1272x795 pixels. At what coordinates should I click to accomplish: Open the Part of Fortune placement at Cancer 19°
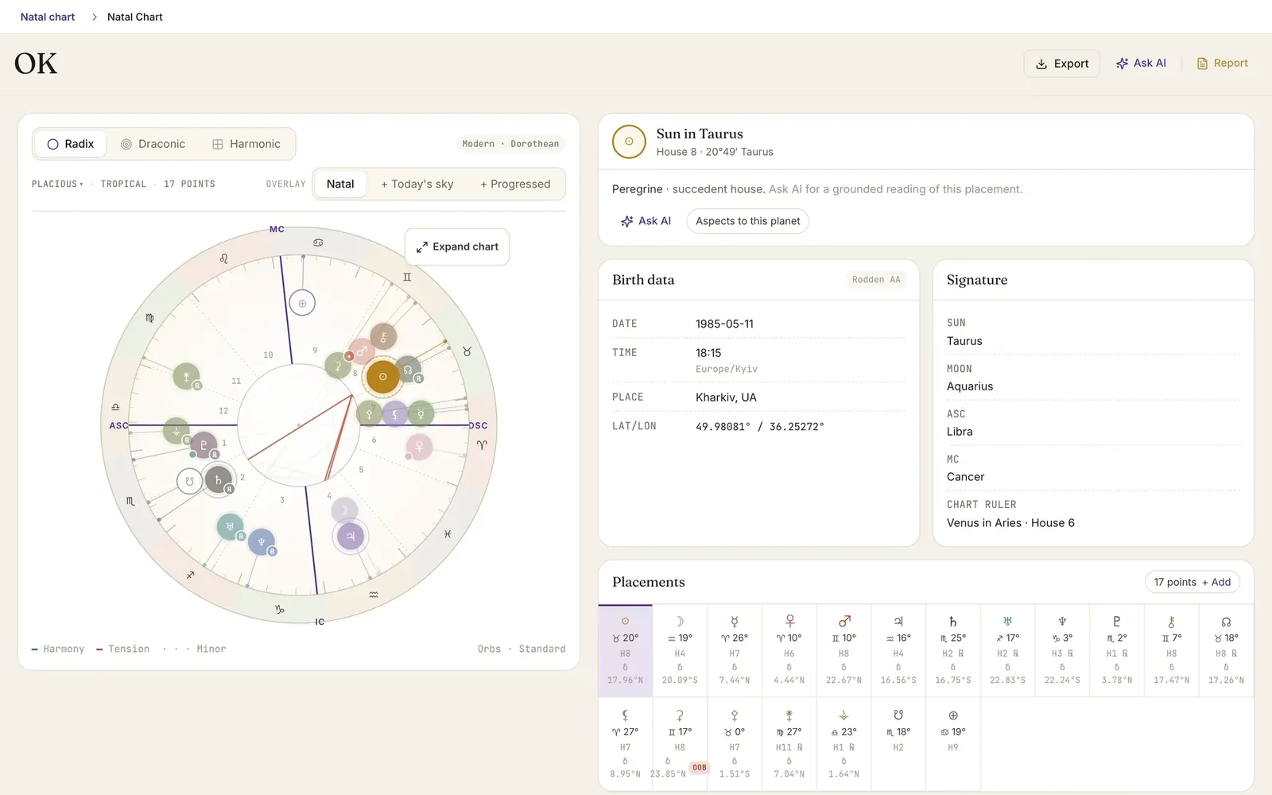(x=952, y=745)
